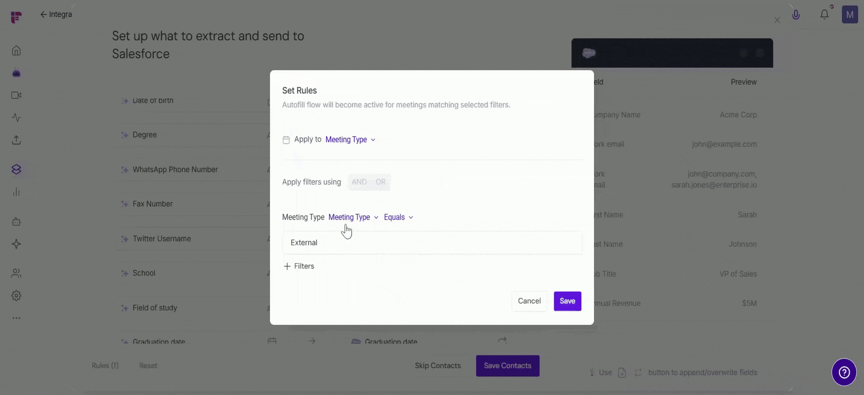The height and width of the screenshot is (395, 864).
Task: Click the briefcase icon in sidebar
Action: click(16, 221)
